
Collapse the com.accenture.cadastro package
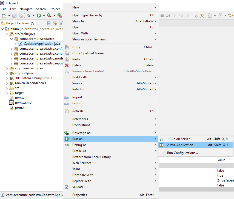(11, 39)
